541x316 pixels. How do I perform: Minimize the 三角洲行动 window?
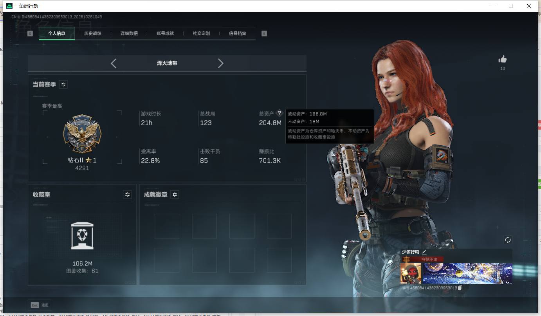tap(493, 6)
